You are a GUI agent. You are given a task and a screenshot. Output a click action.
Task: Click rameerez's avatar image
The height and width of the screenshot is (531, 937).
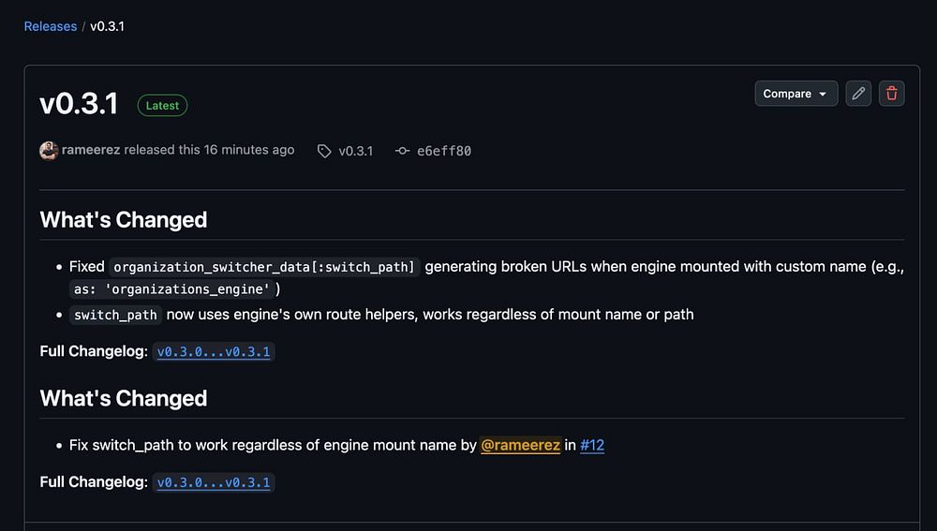pos(49,150)
